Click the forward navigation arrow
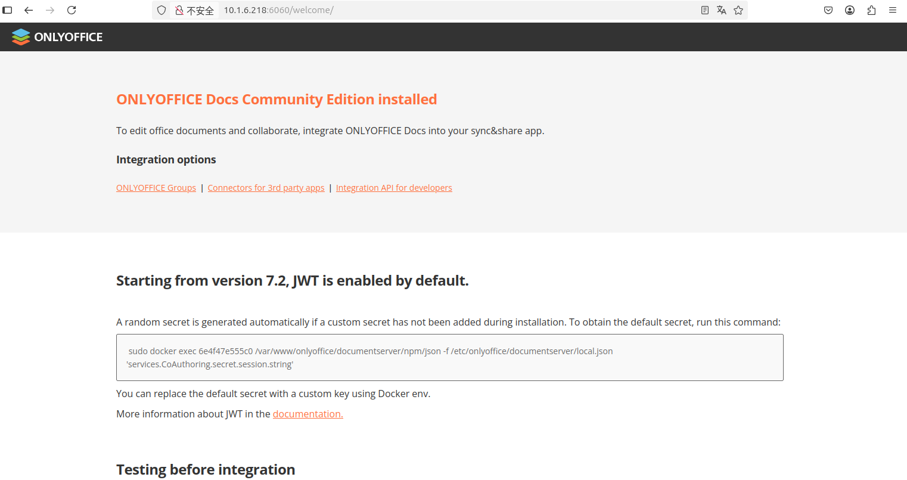This screenshot has width=907, height=480. pyautogui.click(x=50, y=10)
